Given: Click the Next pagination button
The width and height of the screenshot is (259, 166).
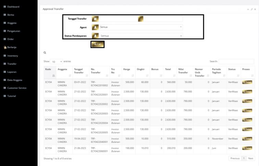Looking at the screenshot, I should (x=250, y=158).
